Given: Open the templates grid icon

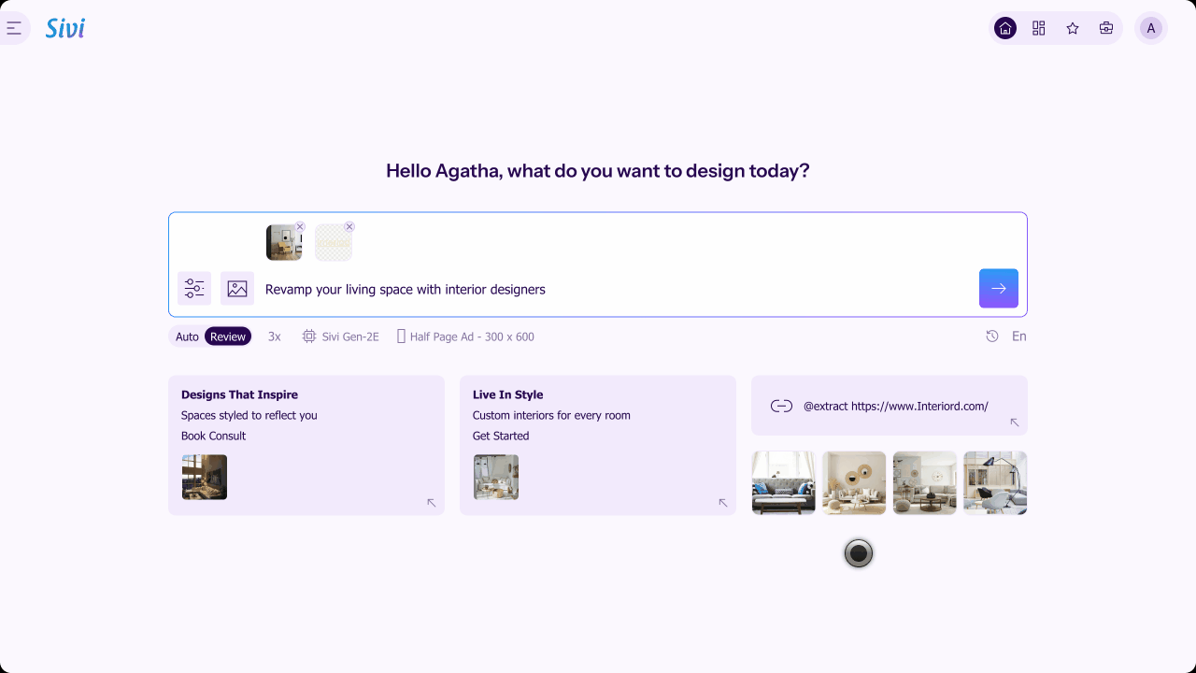Looking at the screenshot, I should (1039, 28).
